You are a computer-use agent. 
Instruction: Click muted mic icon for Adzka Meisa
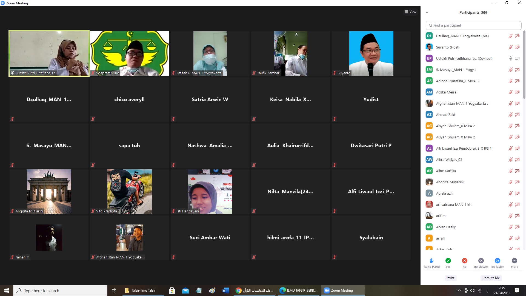click(510, 92)
